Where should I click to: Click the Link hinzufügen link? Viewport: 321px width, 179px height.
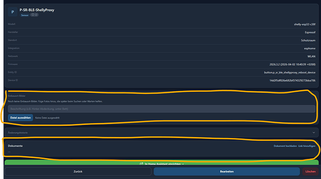[x=307, y=146]
